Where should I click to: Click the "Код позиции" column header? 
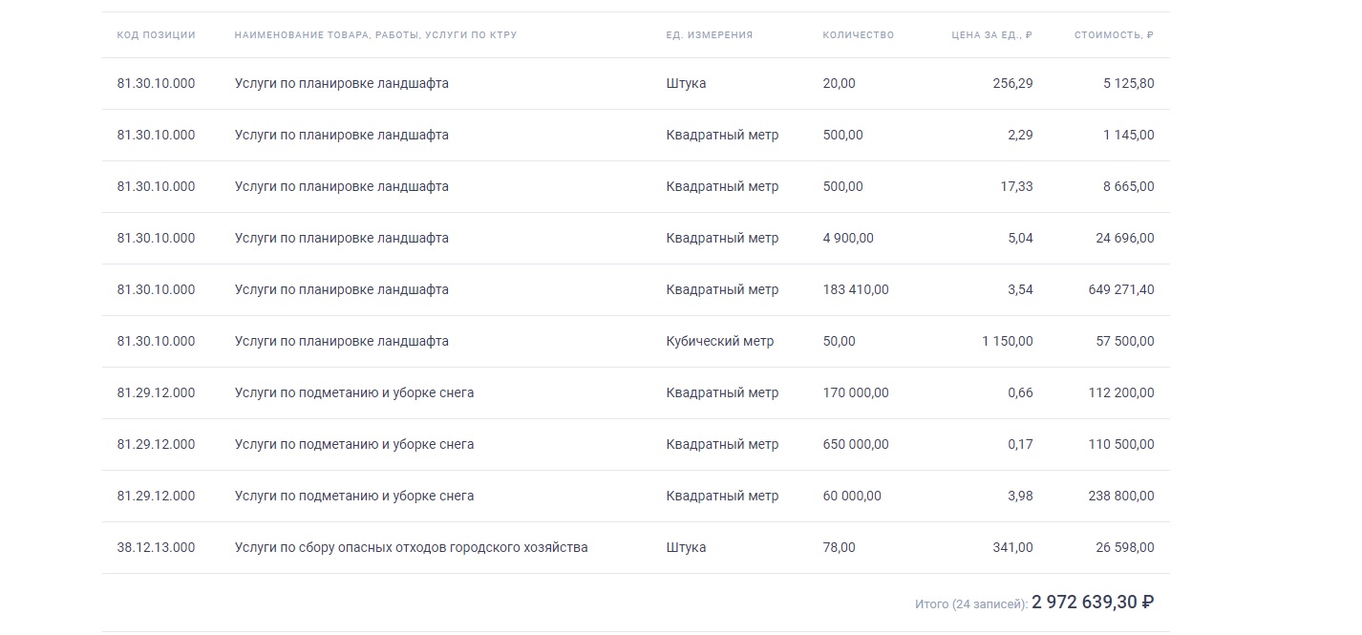[x=156, y=35]
